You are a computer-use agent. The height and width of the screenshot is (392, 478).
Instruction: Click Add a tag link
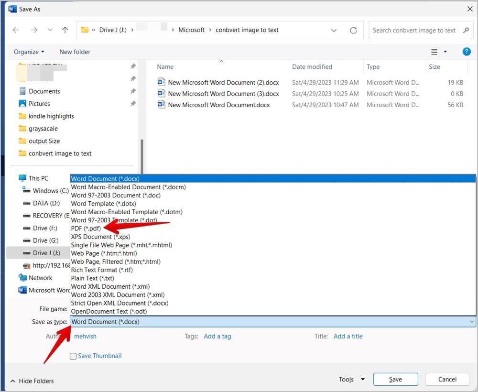(217, 336)
